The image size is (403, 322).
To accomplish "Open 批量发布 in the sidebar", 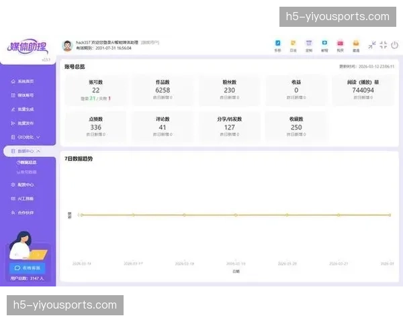I will pyautogui.click(x=26, y=123).
